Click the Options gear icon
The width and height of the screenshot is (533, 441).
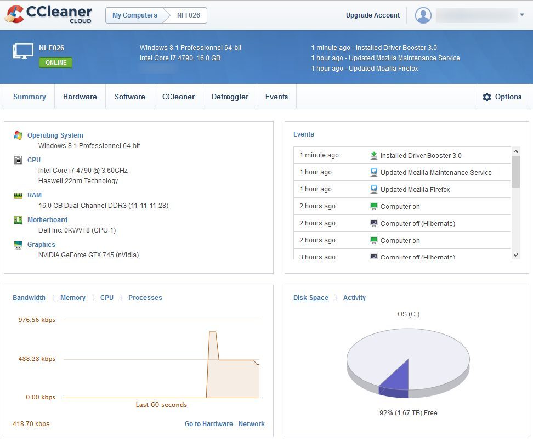click(x=487, y=97)
